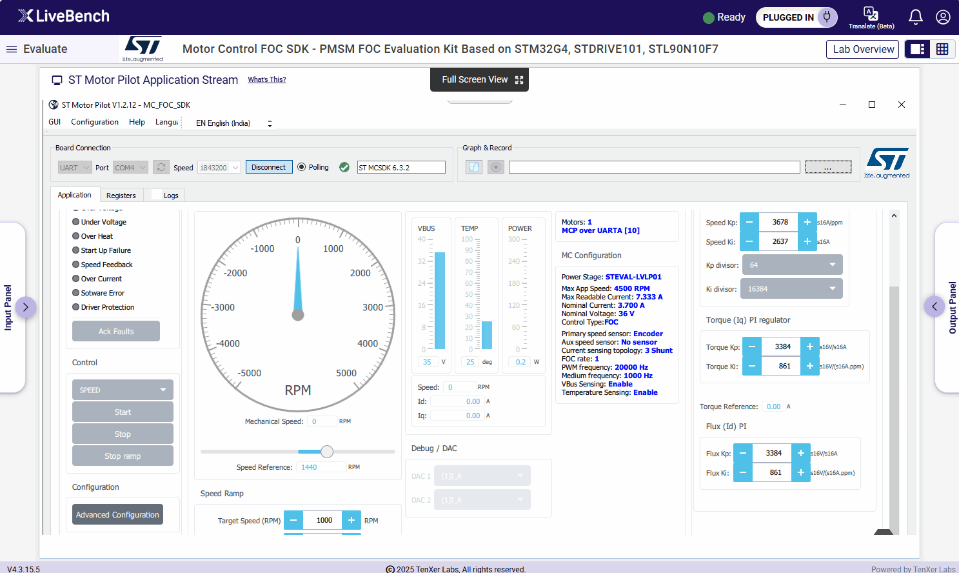Increase Torque Kp with the plus button

tap(810, 347)
